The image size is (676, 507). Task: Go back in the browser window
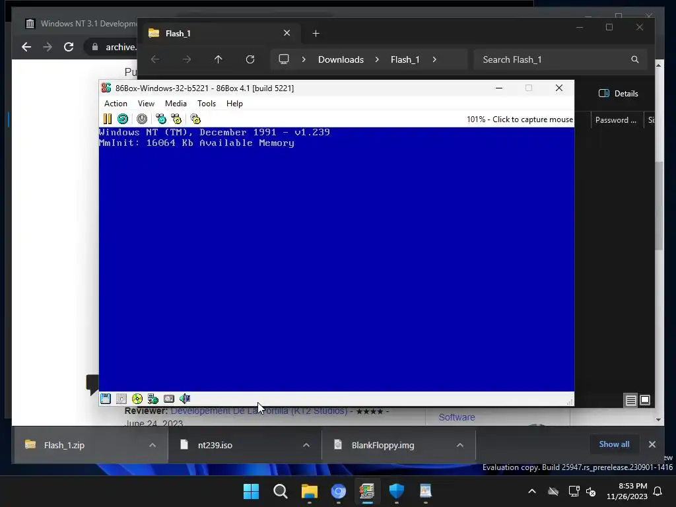coord(26,47)
